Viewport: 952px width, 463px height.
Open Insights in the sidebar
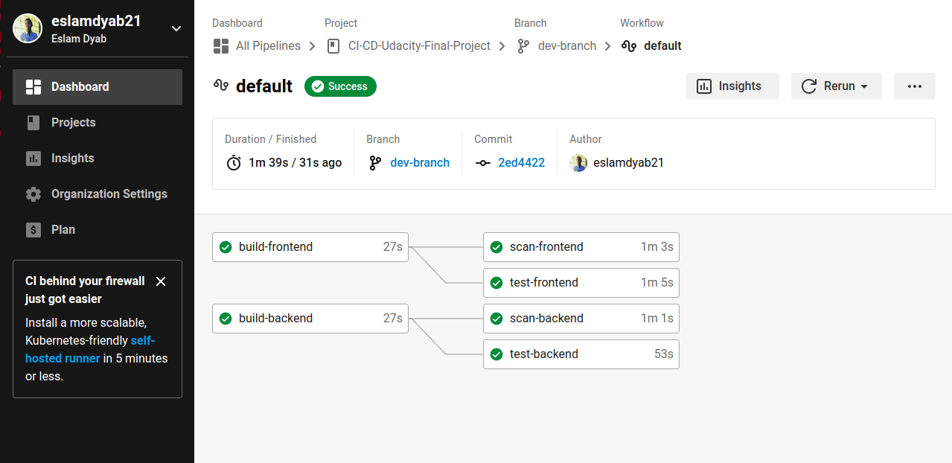click(x=98, y=159)
